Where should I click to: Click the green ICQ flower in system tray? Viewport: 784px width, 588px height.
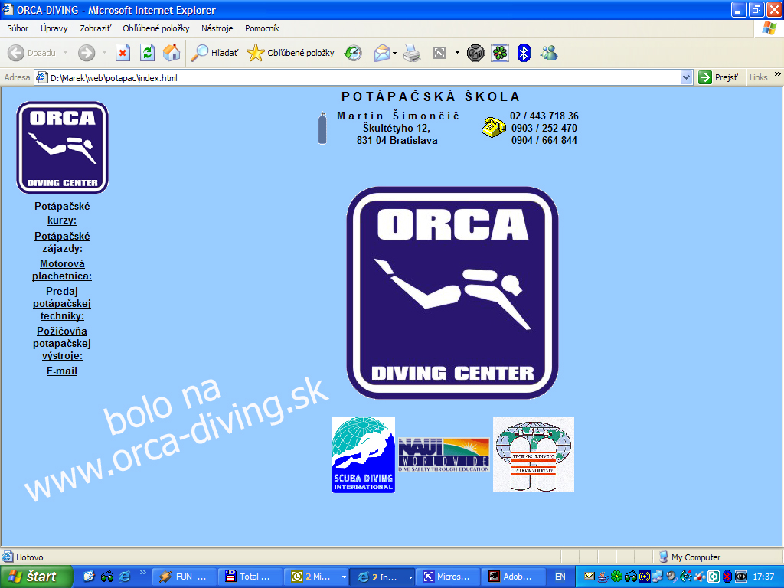[617, 577]
